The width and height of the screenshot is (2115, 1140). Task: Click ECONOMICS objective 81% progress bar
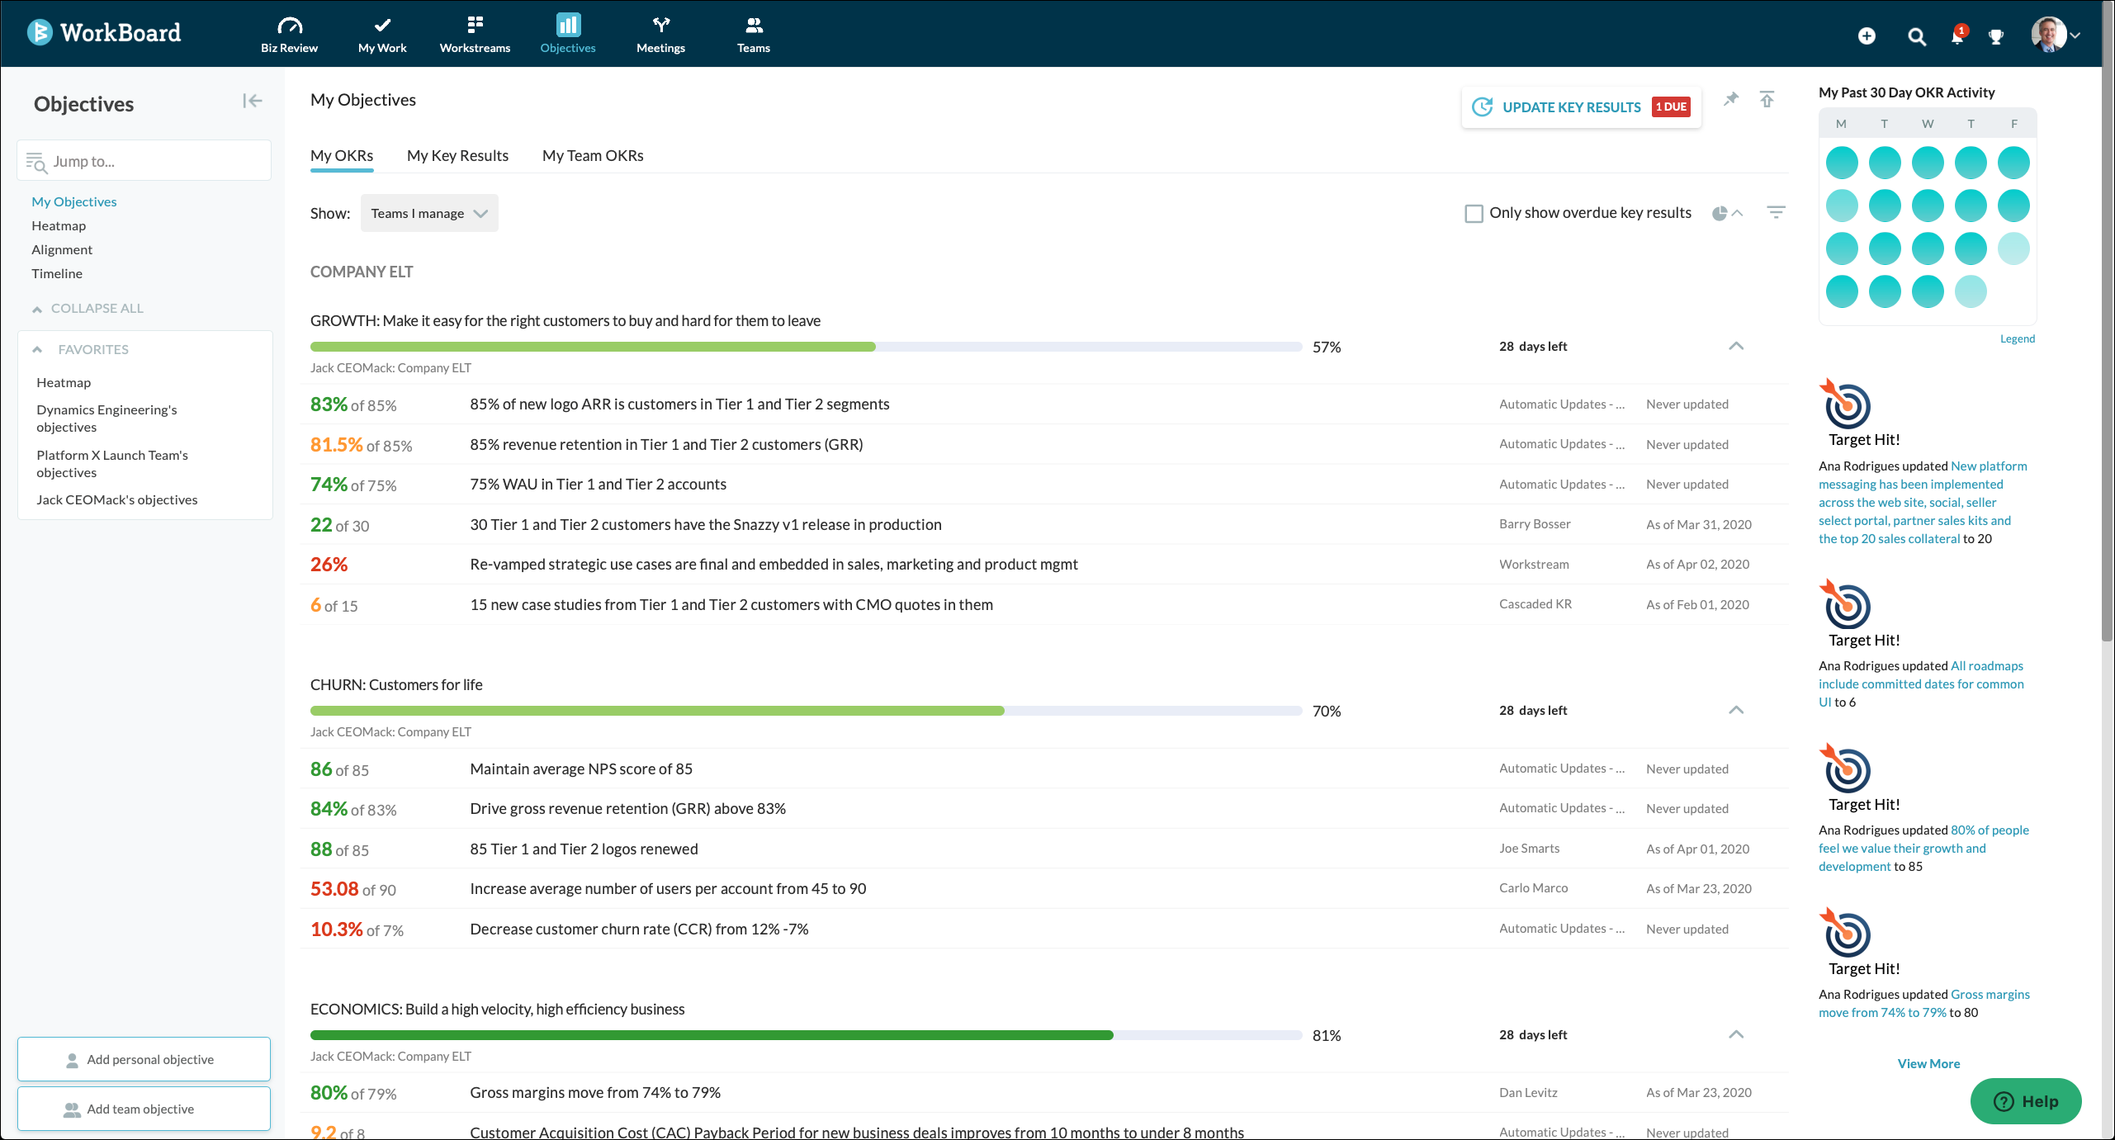click(x=806, y=1035)
